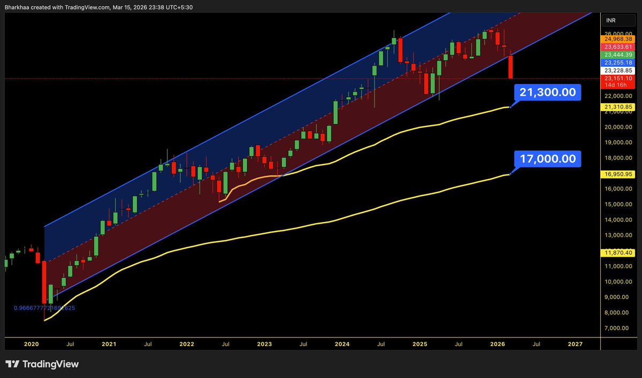Viewport: 642px width, 378px height.
Task: Click the 2026 label on time axis
Action: [498, 345]
